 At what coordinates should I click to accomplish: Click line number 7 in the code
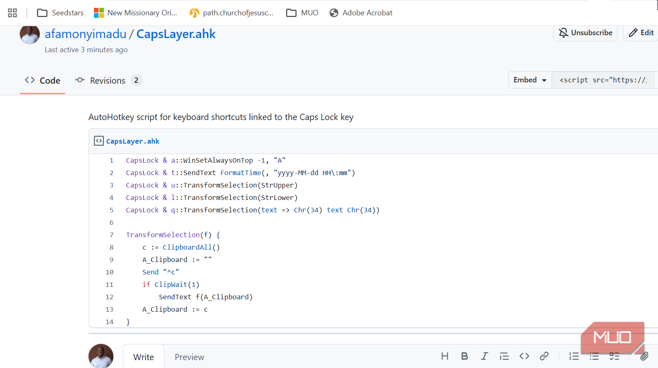pyautogui.click(x=111, y=235)
